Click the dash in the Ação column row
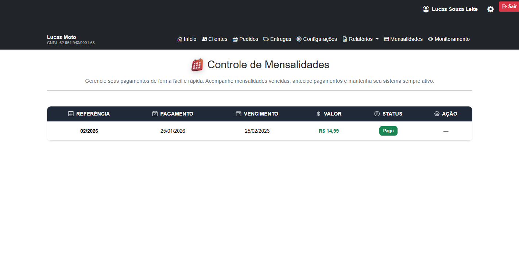This screenshot has height=265, width=519. pyautogui.click(x=446, y=130)
